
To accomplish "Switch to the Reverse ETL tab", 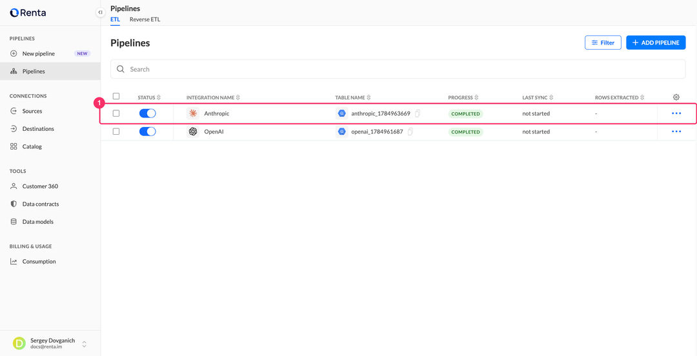I will tap(145, 19).
